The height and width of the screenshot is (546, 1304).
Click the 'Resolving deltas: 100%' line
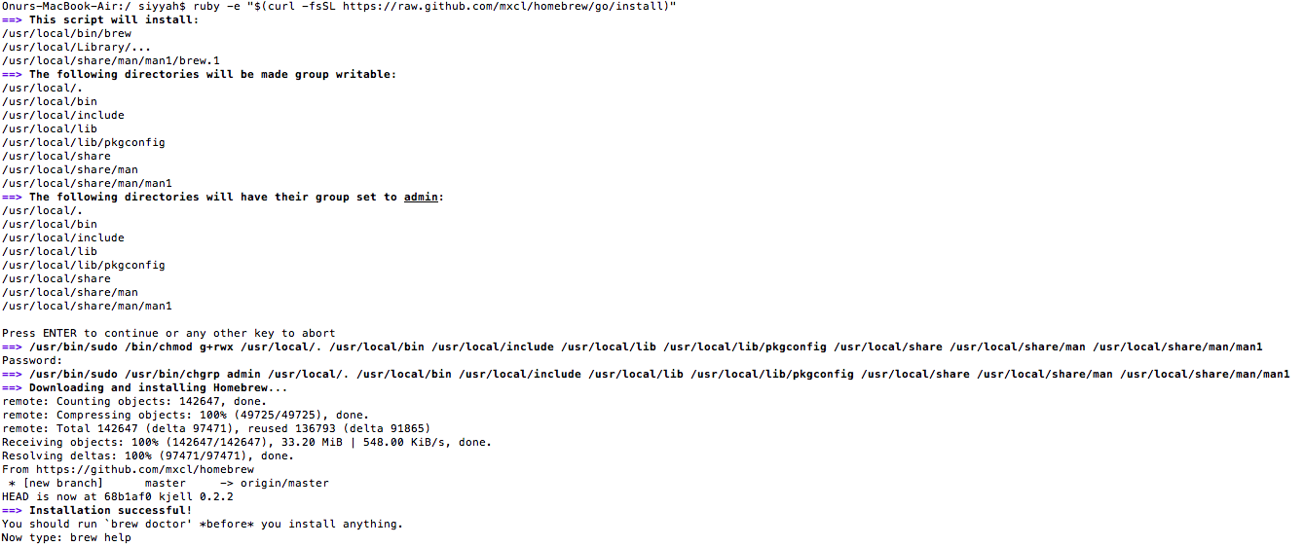(148, 455)
